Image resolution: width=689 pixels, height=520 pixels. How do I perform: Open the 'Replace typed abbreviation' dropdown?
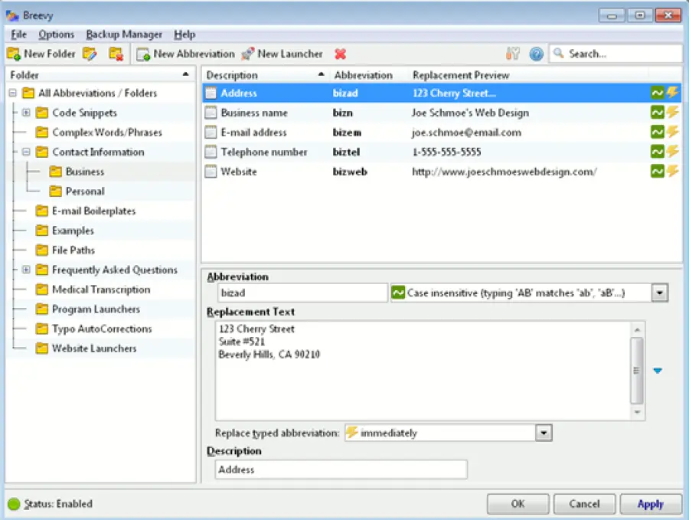click(544, 433)
